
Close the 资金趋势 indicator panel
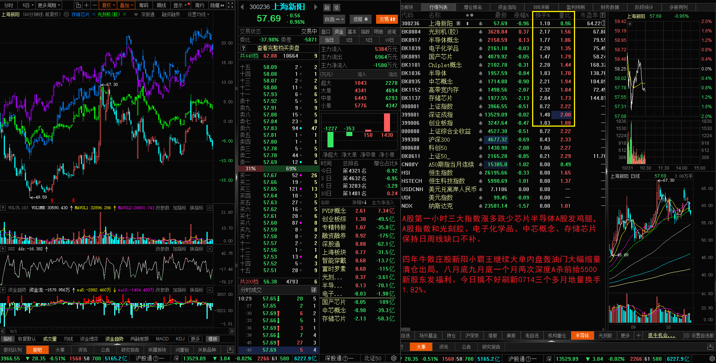pos(210,290)
